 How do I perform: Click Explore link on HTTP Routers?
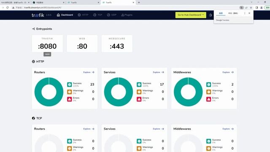[89, 72]
